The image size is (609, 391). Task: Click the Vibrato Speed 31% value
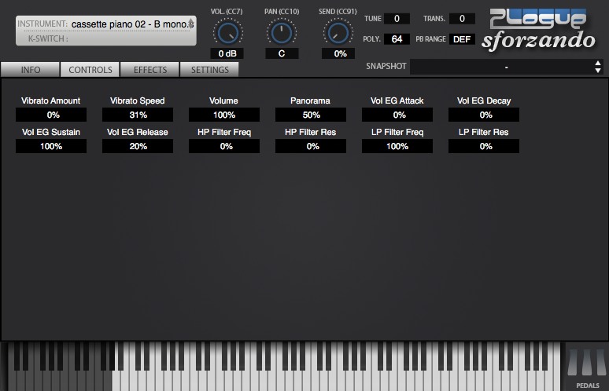tap(138, 115)
